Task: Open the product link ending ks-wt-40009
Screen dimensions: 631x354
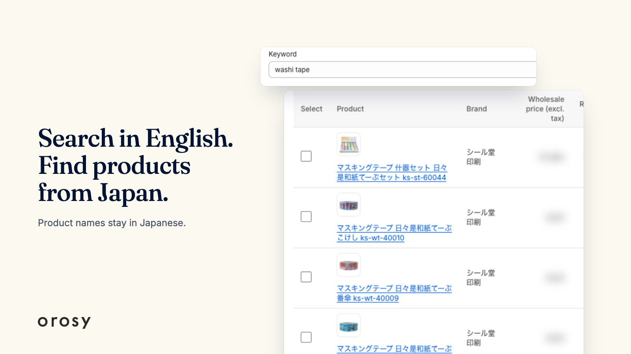Action: click(x=394, y=293)
